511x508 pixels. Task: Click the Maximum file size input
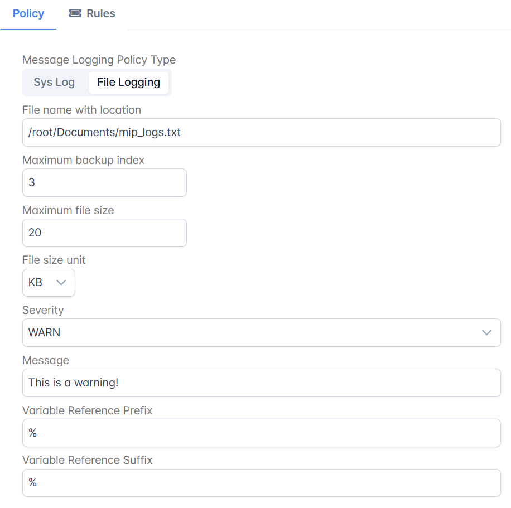coord(105,233)
